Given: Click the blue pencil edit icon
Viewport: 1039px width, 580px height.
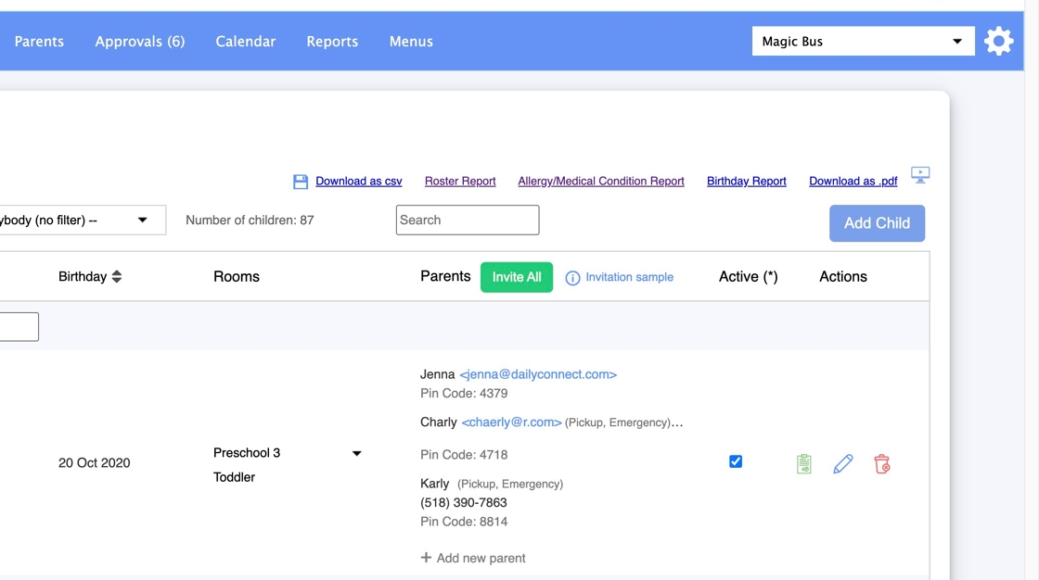Looking at the screenshot, I should click(843, 463).
